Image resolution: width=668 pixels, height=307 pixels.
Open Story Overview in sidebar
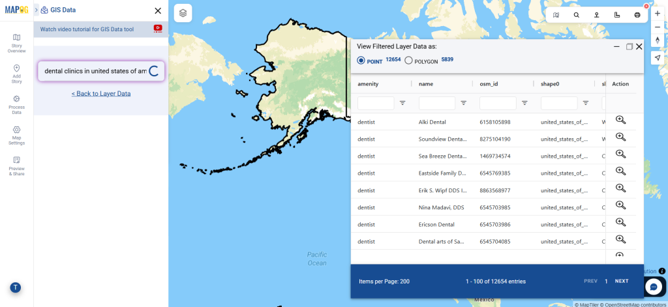click(16, 43)
